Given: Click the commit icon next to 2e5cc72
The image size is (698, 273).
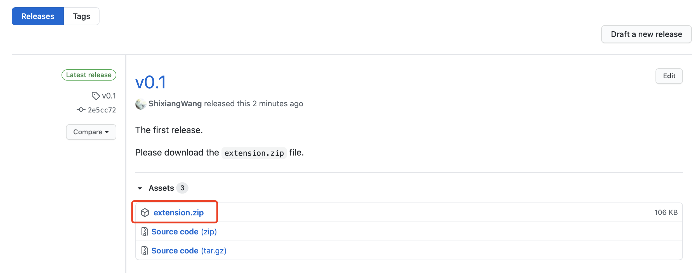Looking at the screenshot, I should [81, 110].
